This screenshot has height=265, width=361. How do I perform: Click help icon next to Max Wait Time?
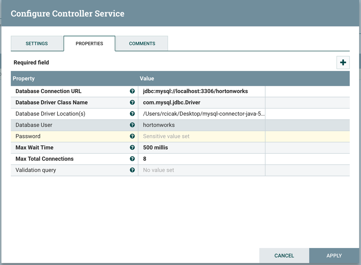coord(132,147)
